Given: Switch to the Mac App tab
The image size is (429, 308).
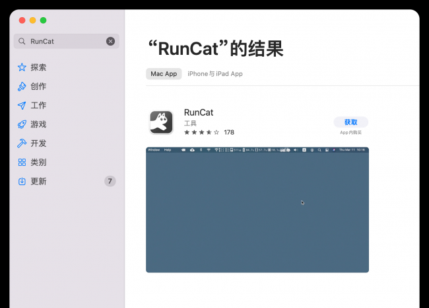Looking at the screenshot, I should 164,74.
